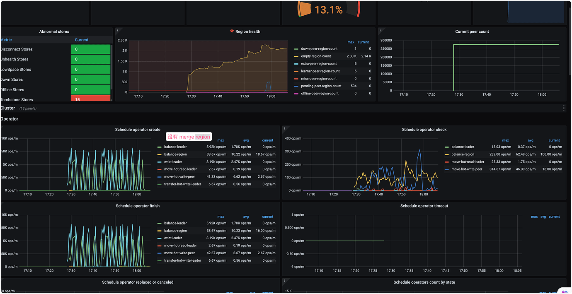
Task: Toggle balance-leader series in Schedule operator create
Action: coord(175,147)
